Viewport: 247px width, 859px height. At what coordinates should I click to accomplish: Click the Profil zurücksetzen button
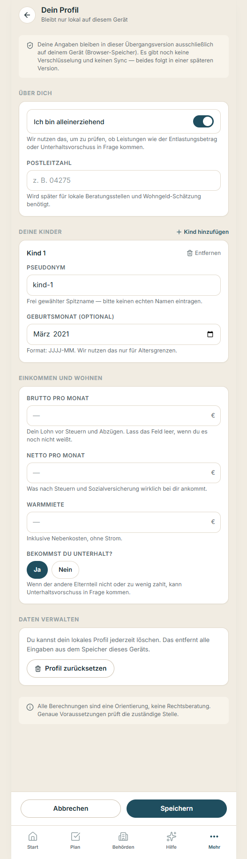[x=71, y=668]
